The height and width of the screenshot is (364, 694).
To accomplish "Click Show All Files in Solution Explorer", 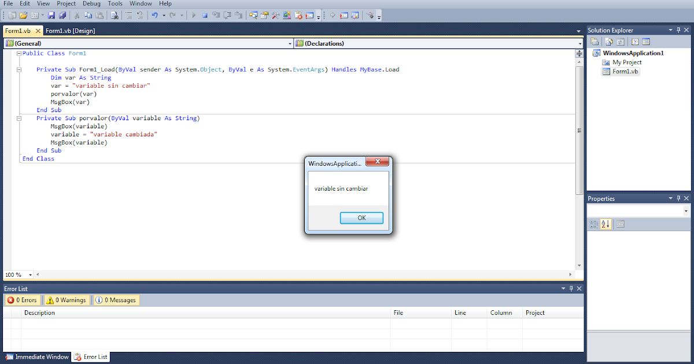I will (x=608, y=41).
